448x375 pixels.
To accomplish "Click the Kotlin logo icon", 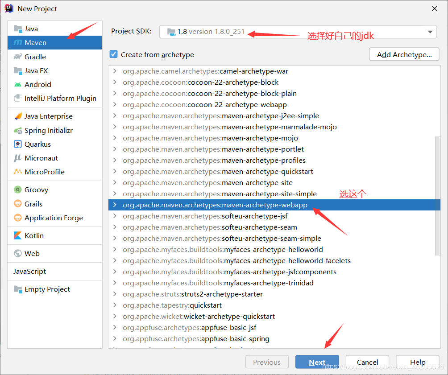I will (18, 235).
